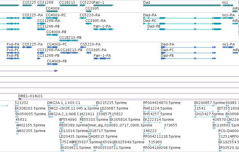Click protein label CG5225-PA
Screen dimensions: 239x152
pos(33,44)
